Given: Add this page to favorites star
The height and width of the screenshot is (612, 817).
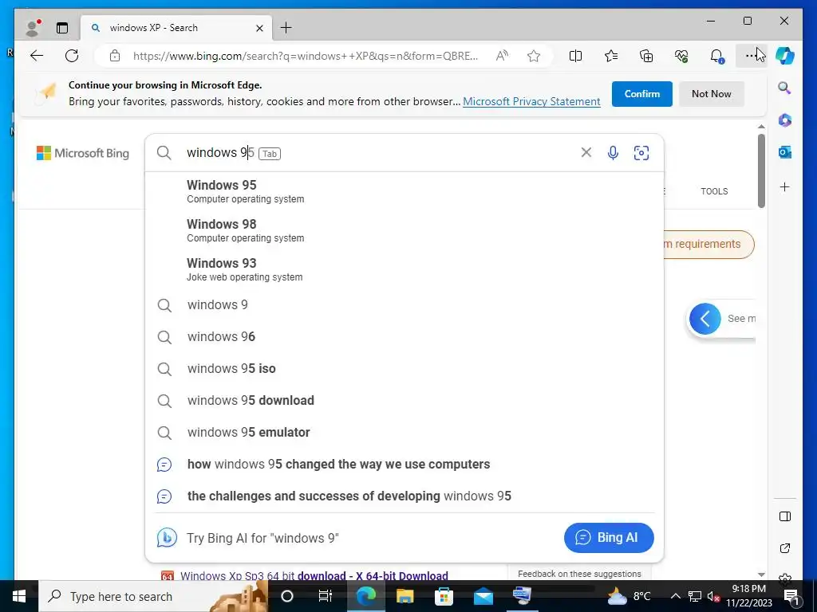Looking at the screenshot, I should click(x=534, y=56).
